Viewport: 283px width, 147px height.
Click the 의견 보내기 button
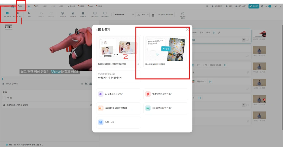(241, 6)
